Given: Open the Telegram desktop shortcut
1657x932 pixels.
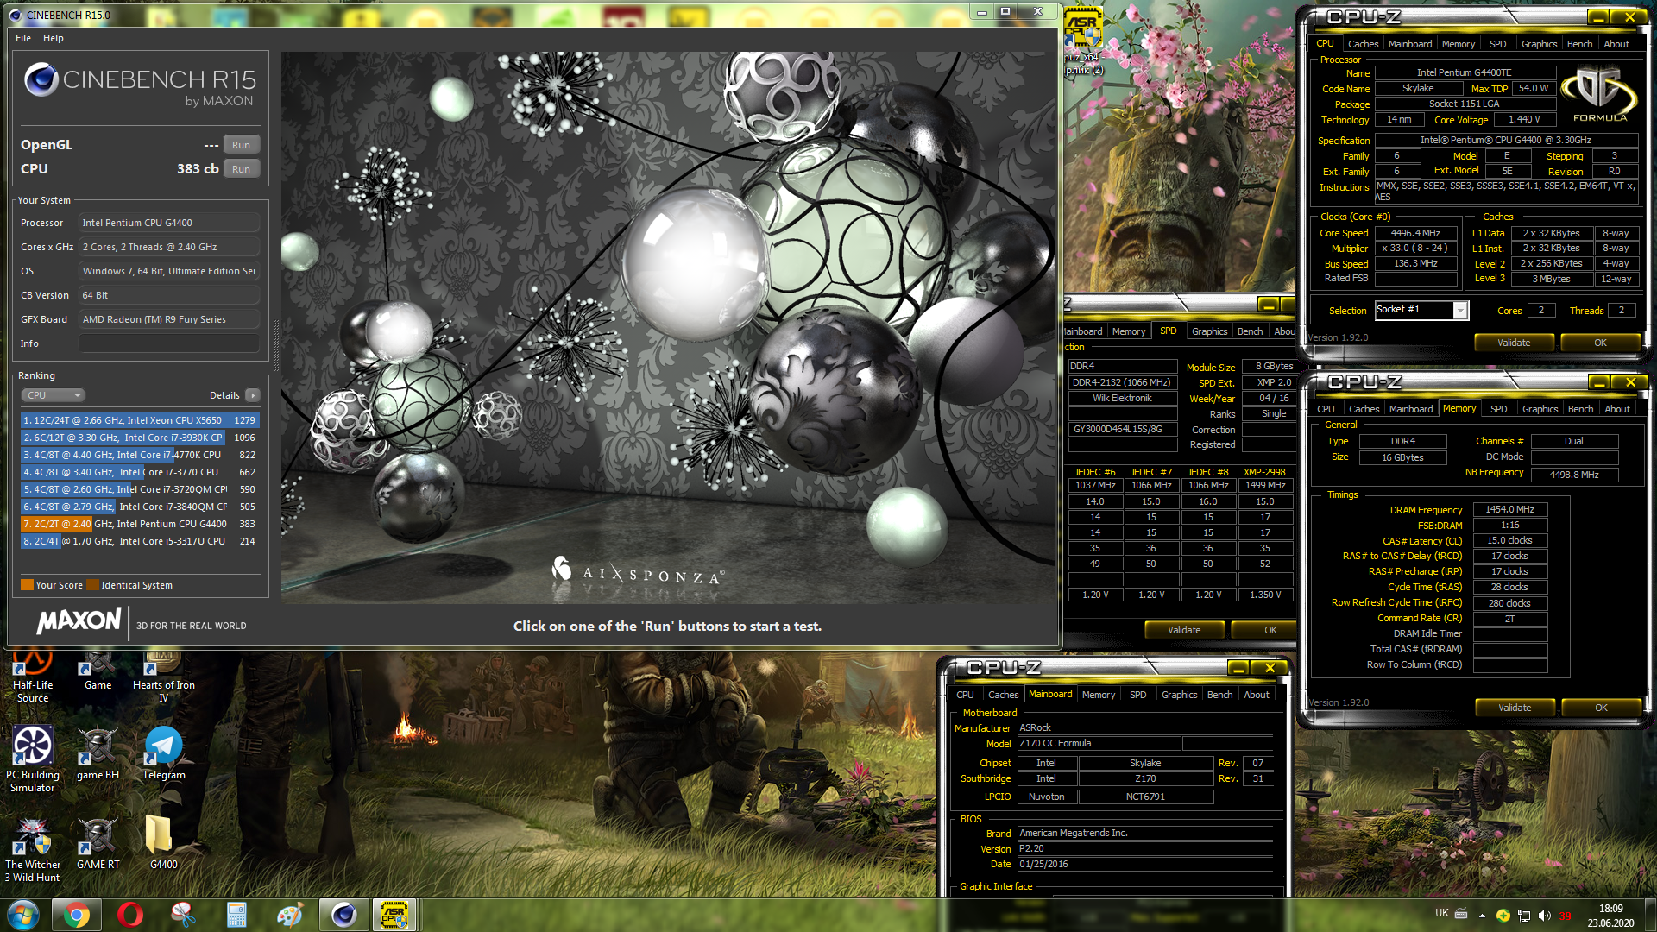Looking at the screenshot, I should pos(163,753).
